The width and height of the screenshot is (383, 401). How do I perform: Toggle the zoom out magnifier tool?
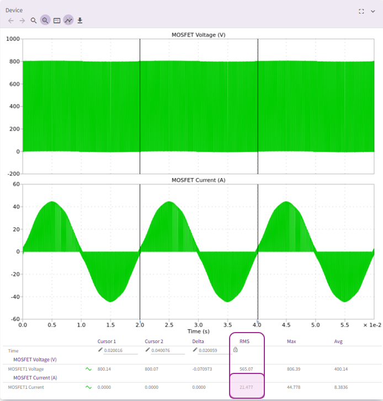pos(45,20)
